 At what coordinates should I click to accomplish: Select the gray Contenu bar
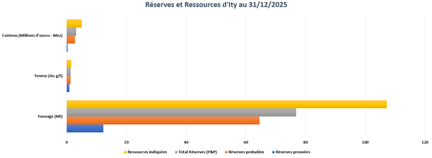(x=71, y=32)
